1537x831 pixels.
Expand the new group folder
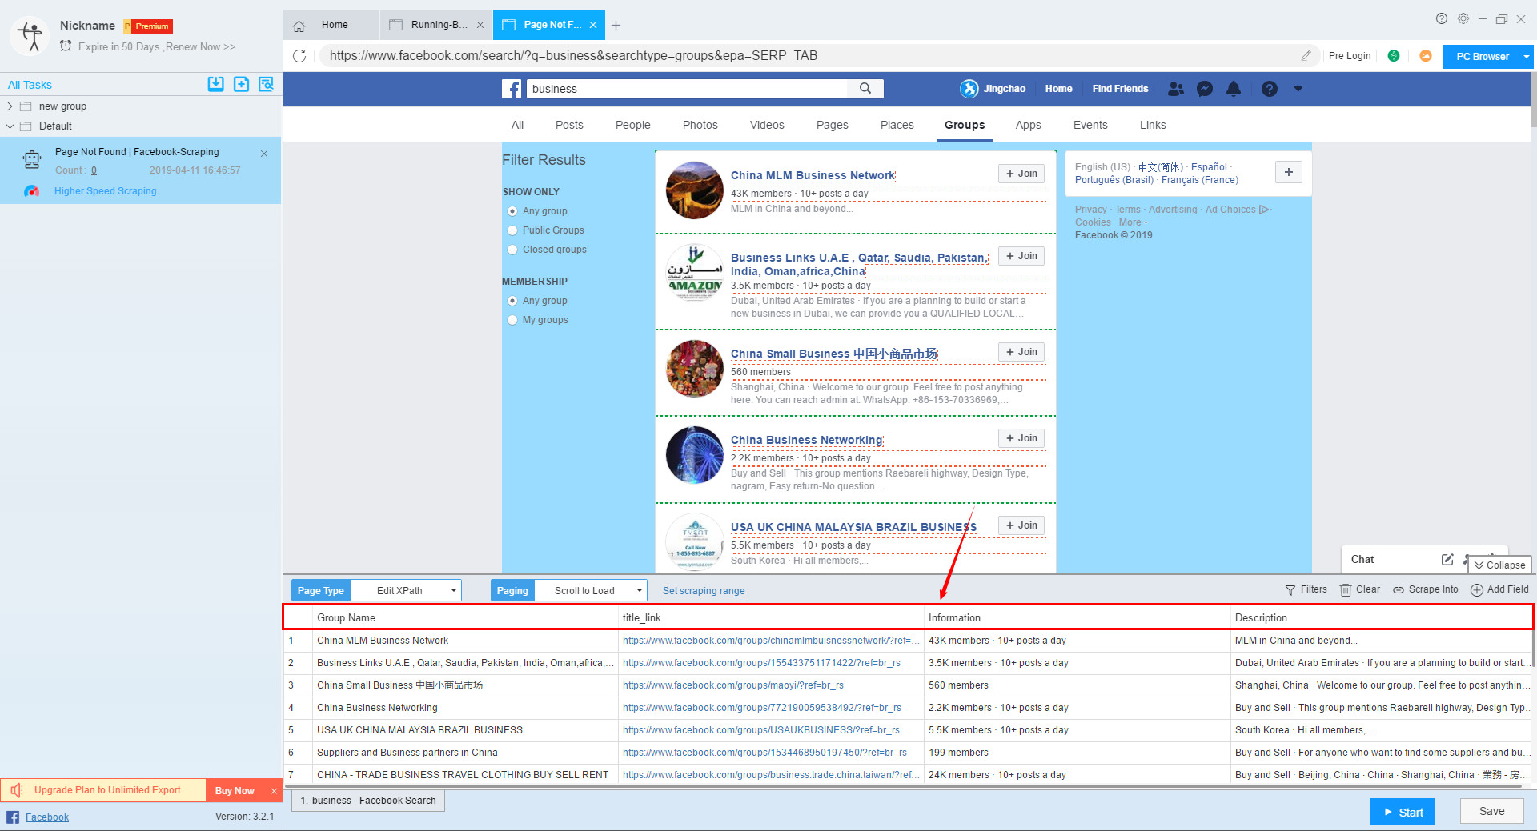(10, 106)
